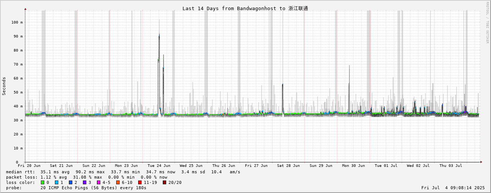Click the '50 m' y-axis tick label
491x193 pixels.
click(x=18, y=92)
